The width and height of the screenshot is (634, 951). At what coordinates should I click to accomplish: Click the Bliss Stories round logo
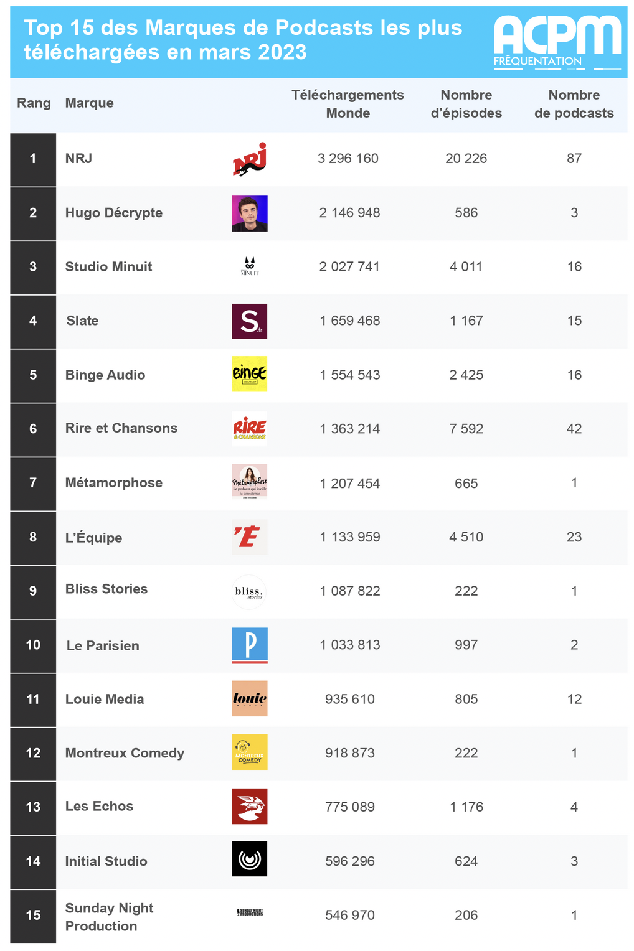click(250, 591)
